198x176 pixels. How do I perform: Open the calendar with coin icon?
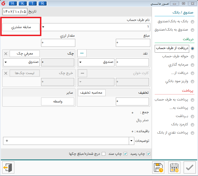pos(174,167)
